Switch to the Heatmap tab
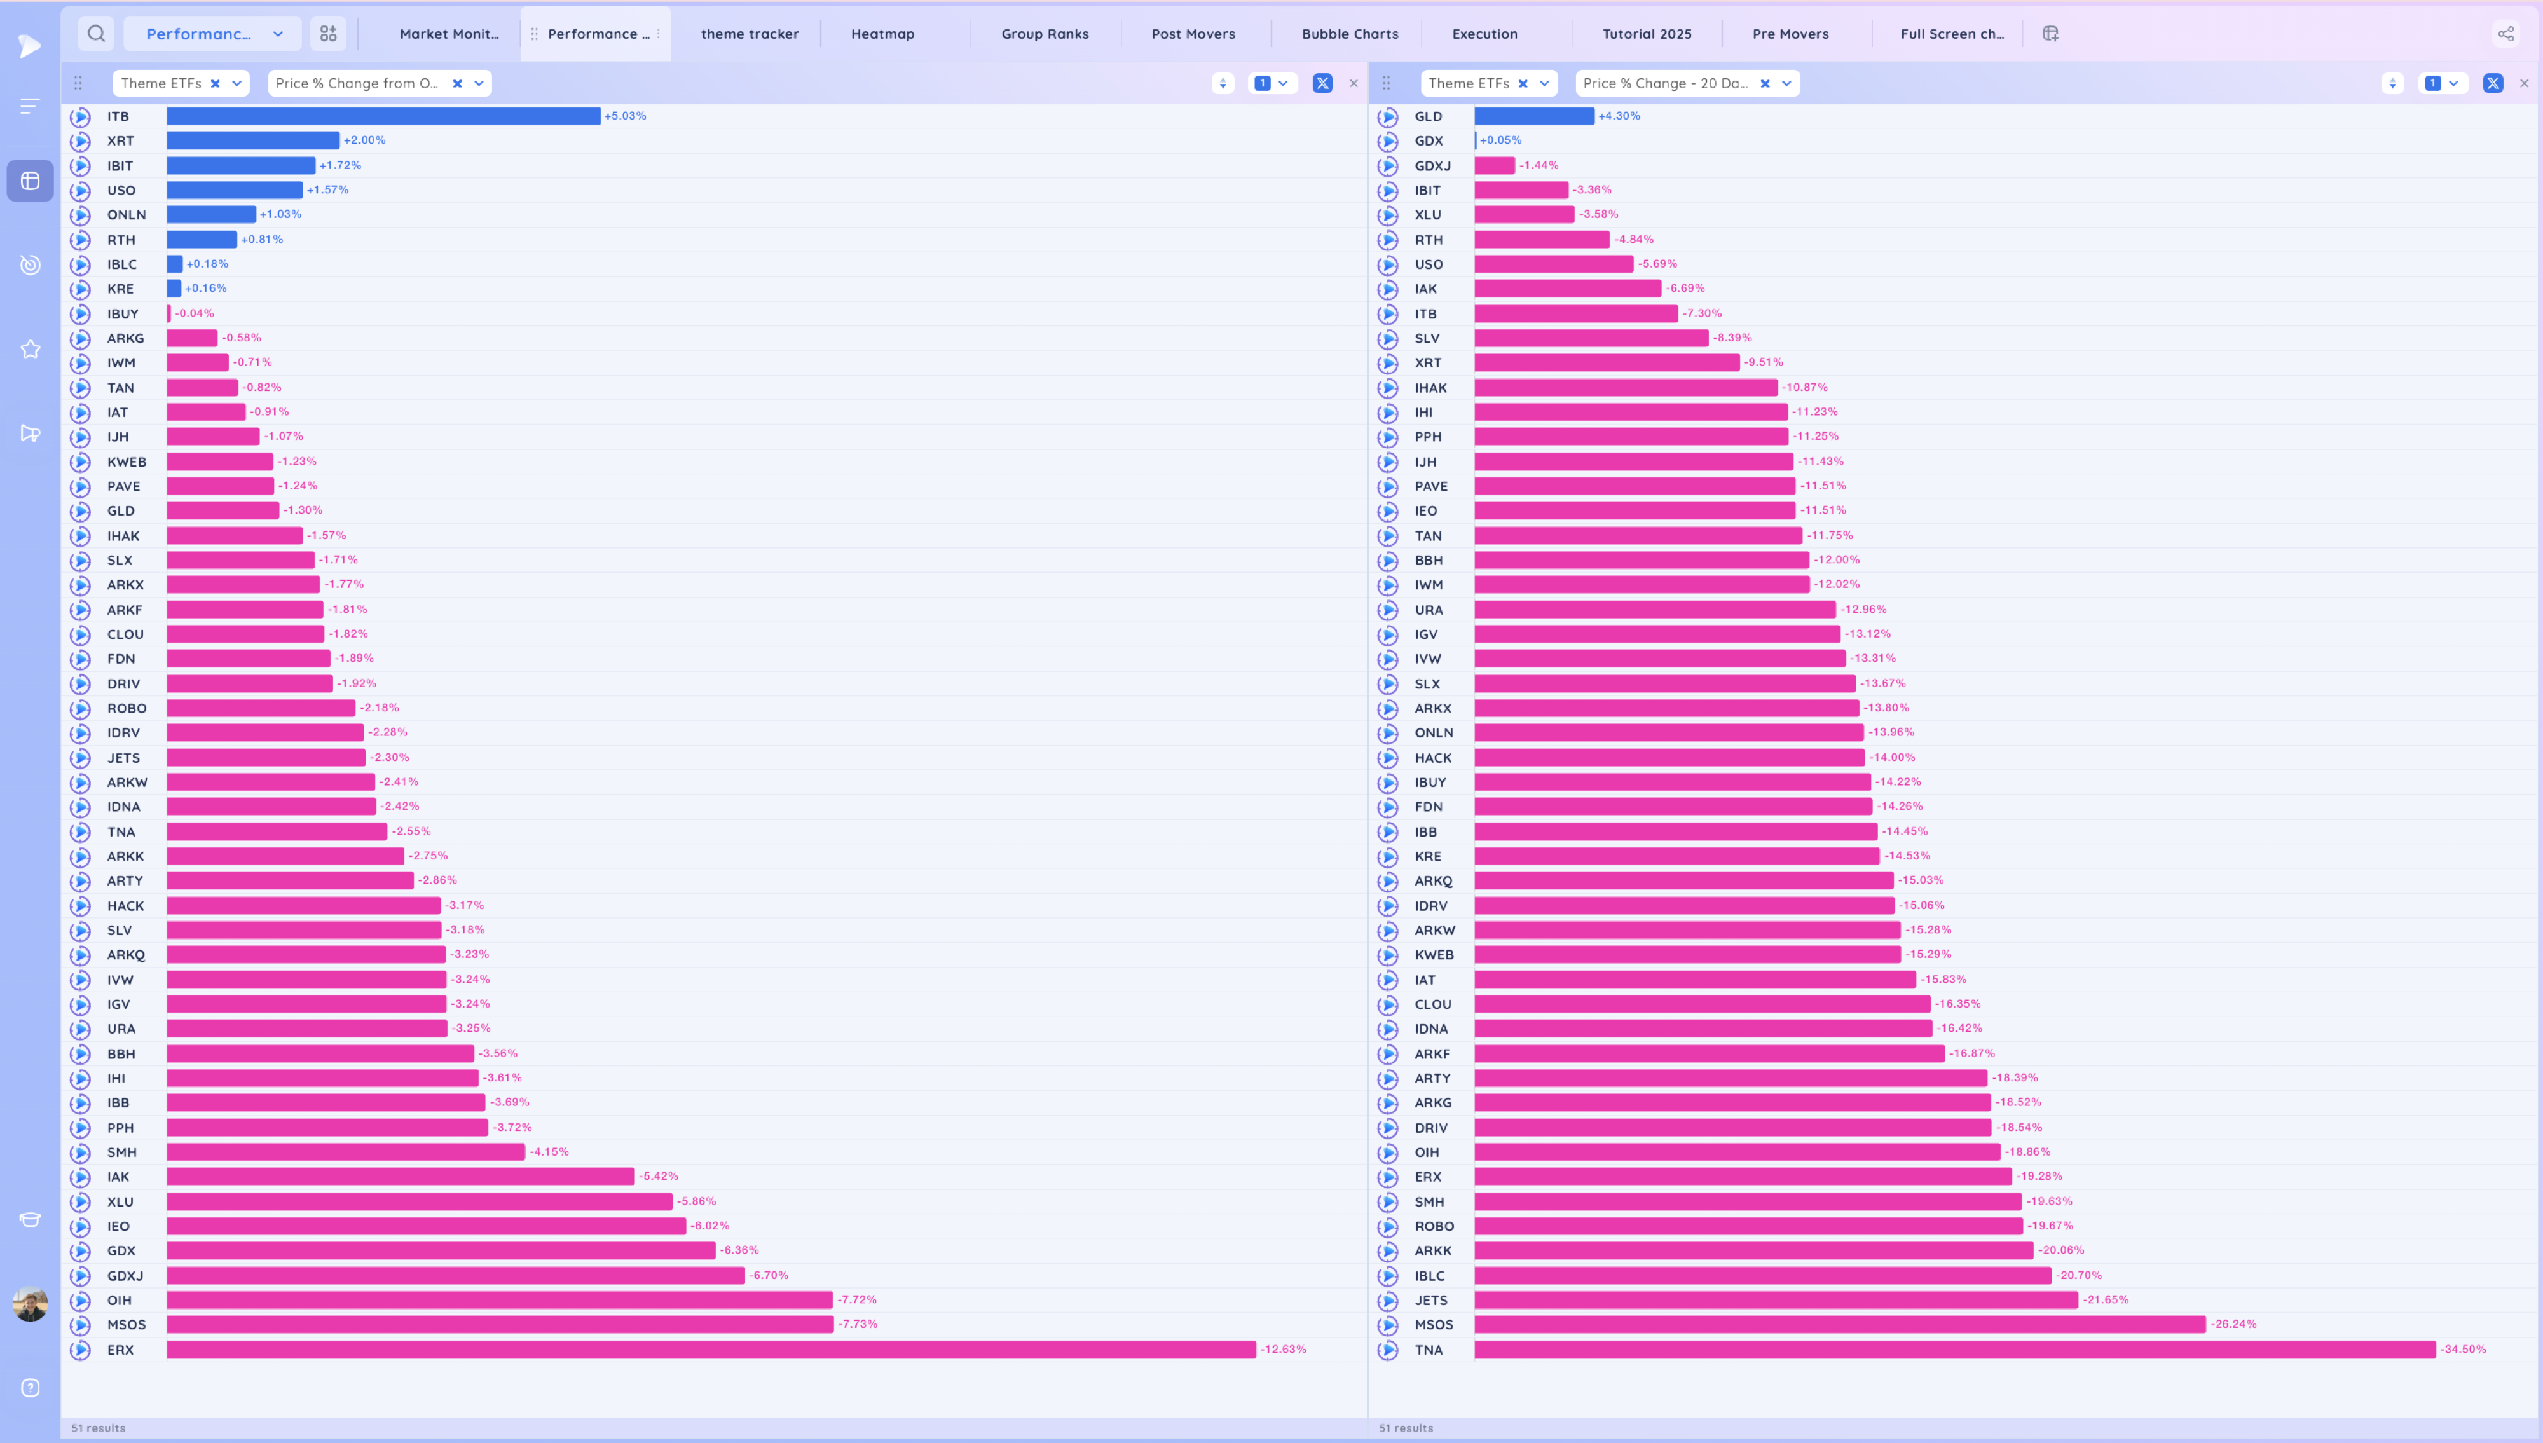This screenshot has width=2543, height=1443. pos(883,34)
